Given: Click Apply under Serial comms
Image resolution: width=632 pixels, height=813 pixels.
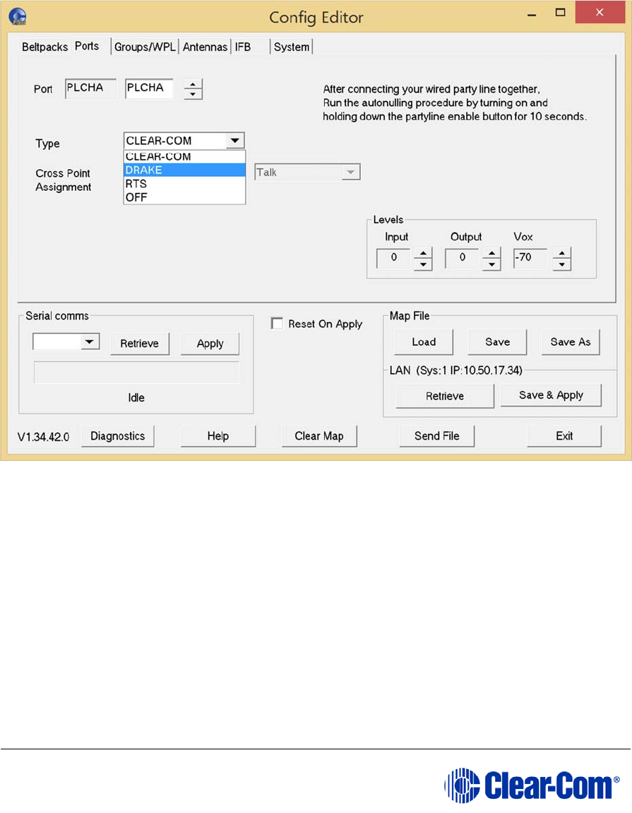Looking at the screenshot, I should click(210, 344).
